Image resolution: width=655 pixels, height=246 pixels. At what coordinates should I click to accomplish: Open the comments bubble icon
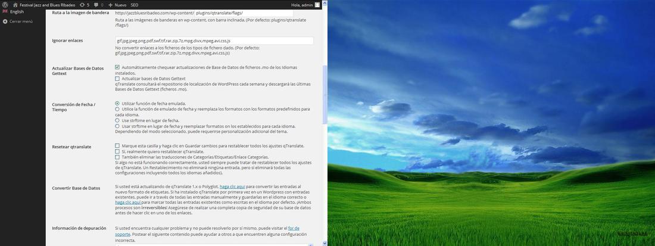(96, 5)
